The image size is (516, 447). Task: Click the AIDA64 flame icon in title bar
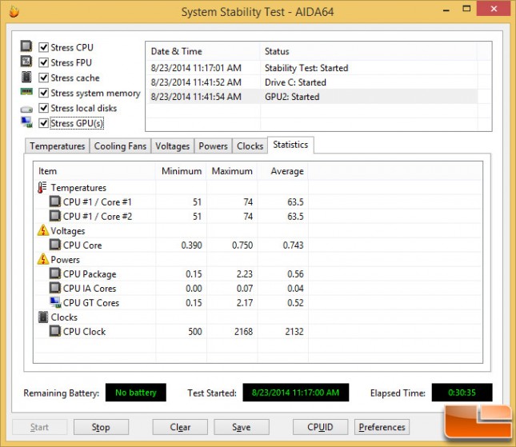14,11
